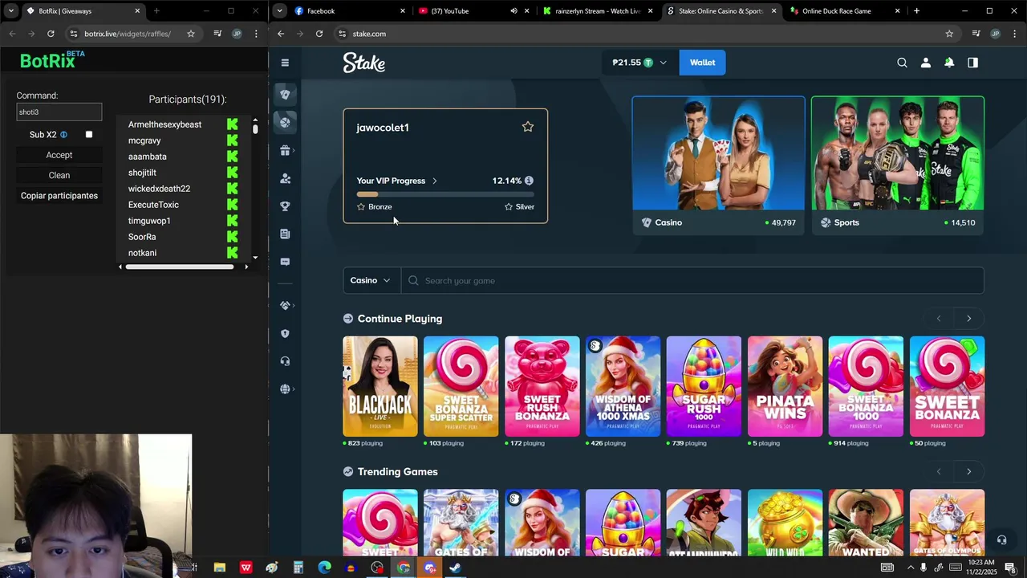Screen dimensions: 1027x578
Task: Switch to the Facebook tab
Action: pyautogui.click(x=349, y=11)
